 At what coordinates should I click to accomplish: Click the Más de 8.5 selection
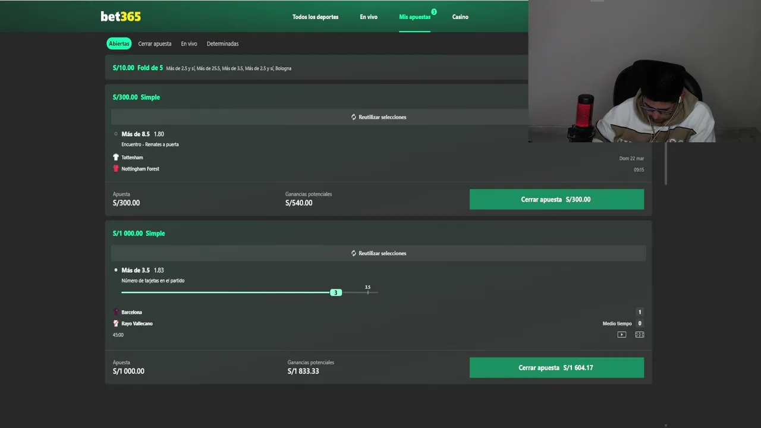[x=136, y=134]
